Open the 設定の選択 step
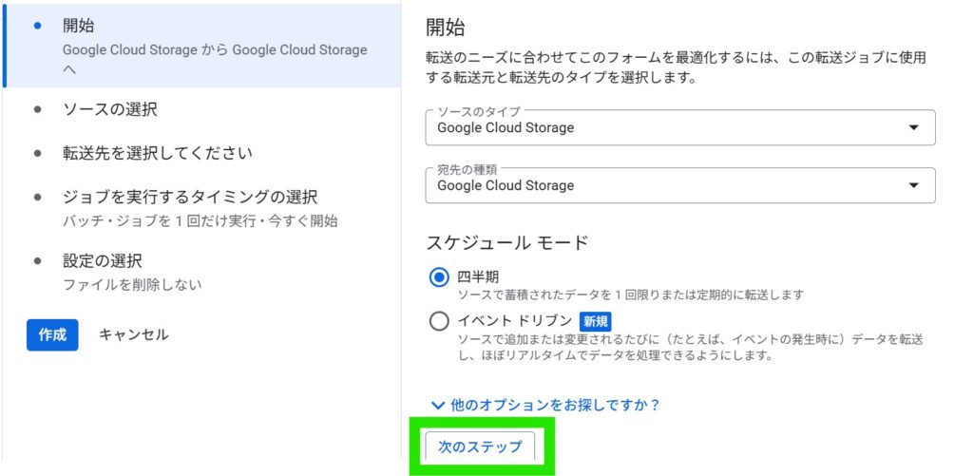Viewport: 973px width, 476px height. tap(102, 260)
